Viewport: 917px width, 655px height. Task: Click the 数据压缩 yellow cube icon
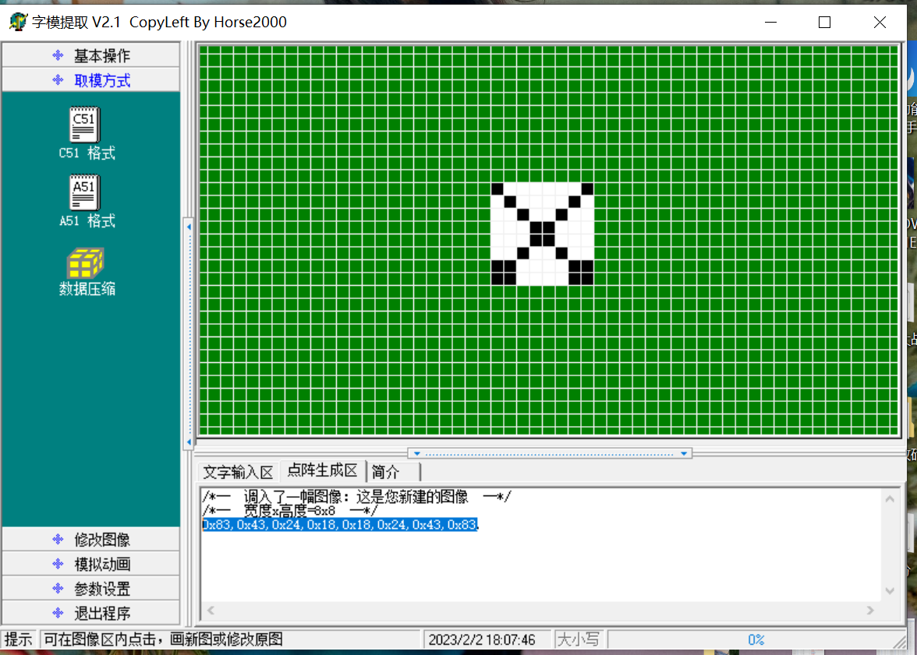pyautogui.click(x=85, y=262)
